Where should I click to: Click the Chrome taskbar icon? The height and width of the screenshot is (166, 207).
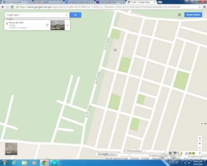[45, 163]
